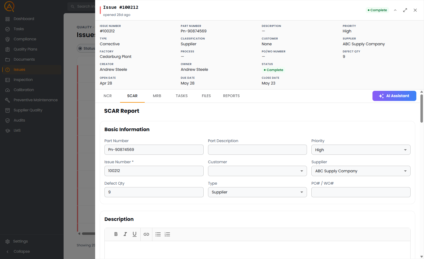Screen dimensions: 424x259
Task: Open the Quality Plans clipboard icon
Action: tap(8, 49)
